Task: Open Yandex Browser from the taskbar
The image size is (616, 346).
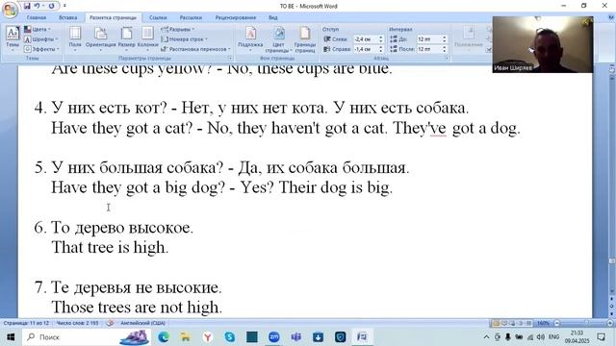Action: click(x=208, y=337)
